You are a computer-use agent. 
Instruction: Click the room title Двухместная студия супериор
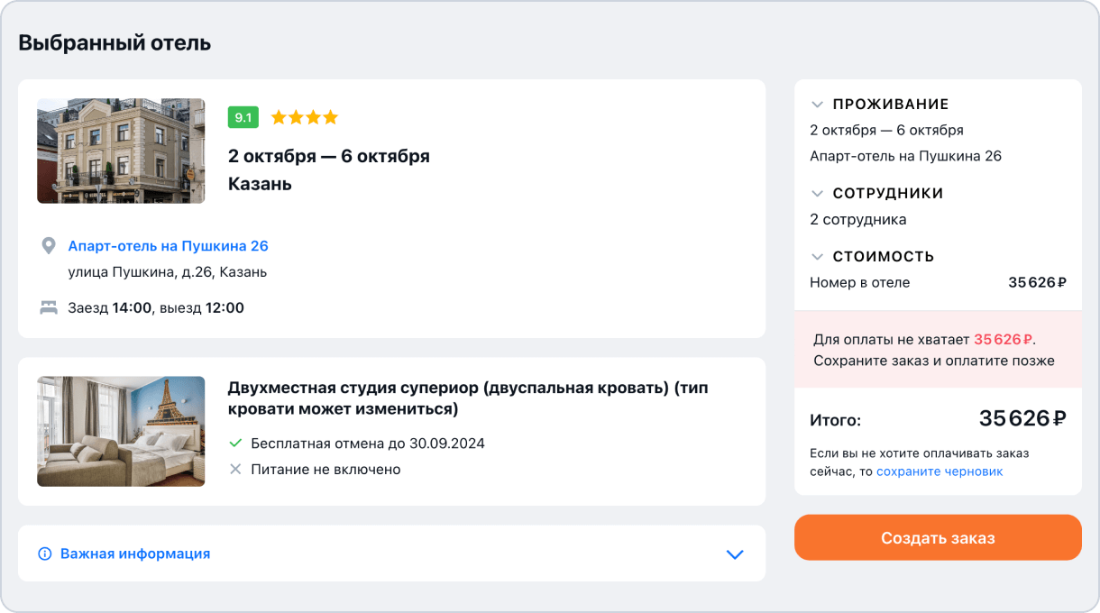(468, 398)
